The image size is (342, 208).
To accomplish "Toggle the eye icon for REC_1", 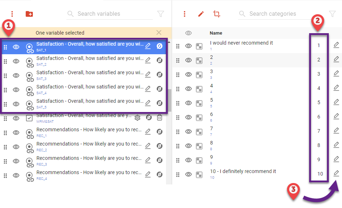I will coord(16,132).
